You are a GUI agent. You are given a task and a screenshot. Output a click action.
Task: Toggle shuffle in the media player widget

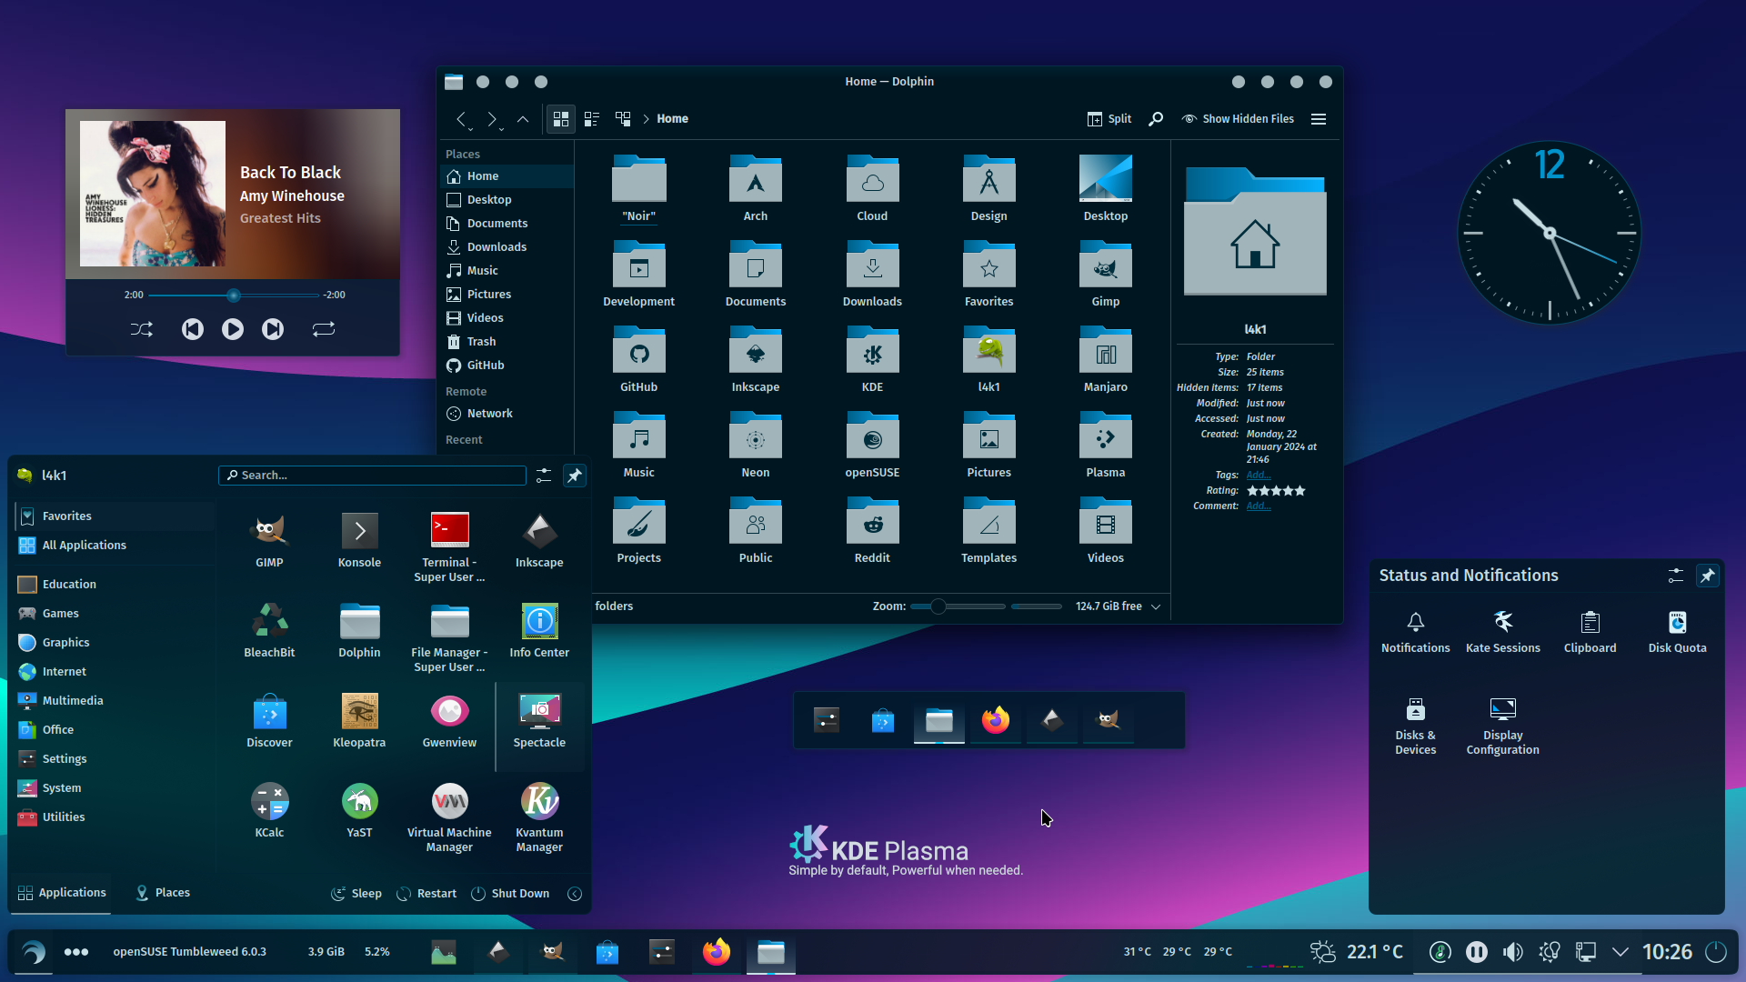tap(142, 329)
